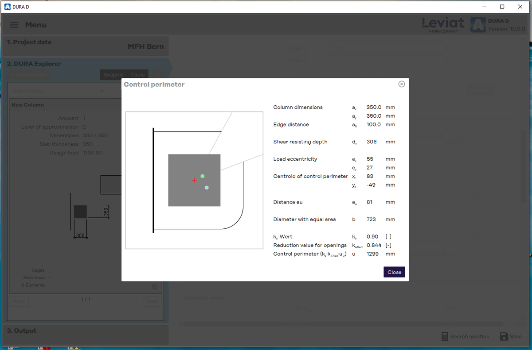Switch to Table view tab
Viewport: 532px width, 350px height.
click(138, 75)
